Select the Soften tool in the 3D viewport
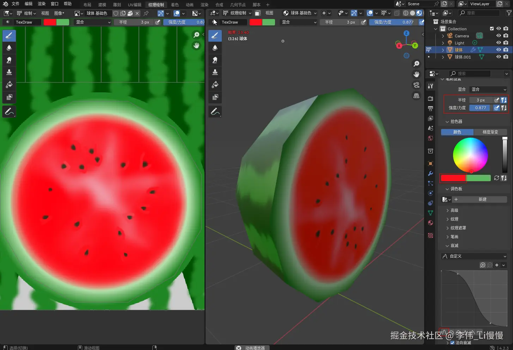 (x=215, y=48)
